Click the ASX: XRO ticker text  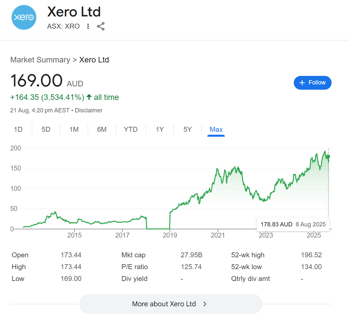(x=63, y=26)
